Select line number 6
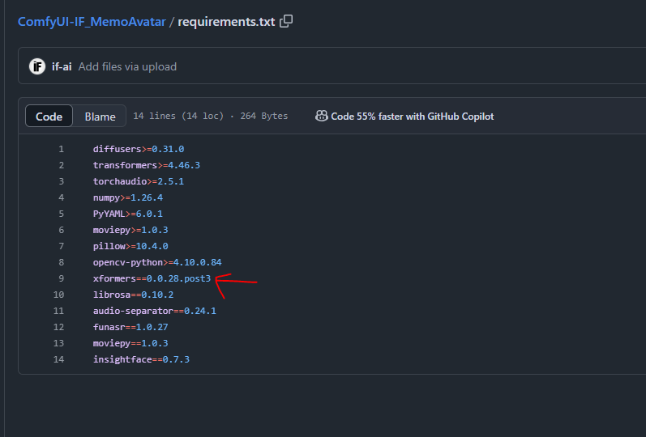646x437 pixels. 61,230
